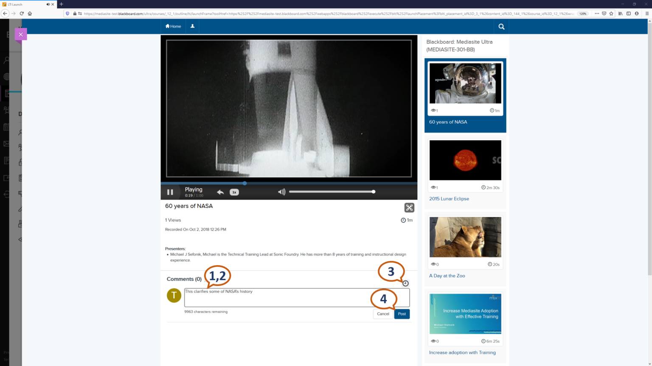Open the browser Library

pos(621,14)
